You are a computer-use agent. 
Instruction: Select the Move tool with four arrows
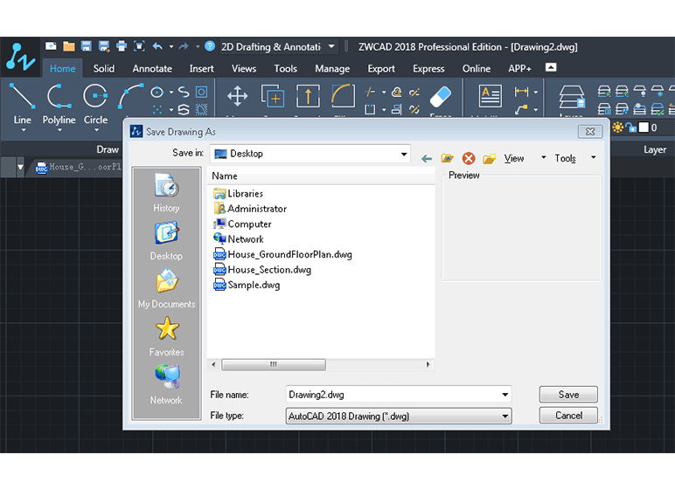coord(237,95)
